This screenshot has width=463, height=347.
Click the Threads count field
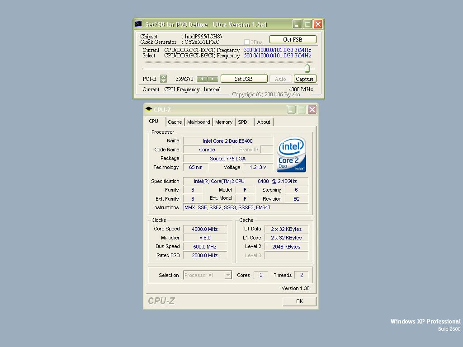tap(302, 275)
